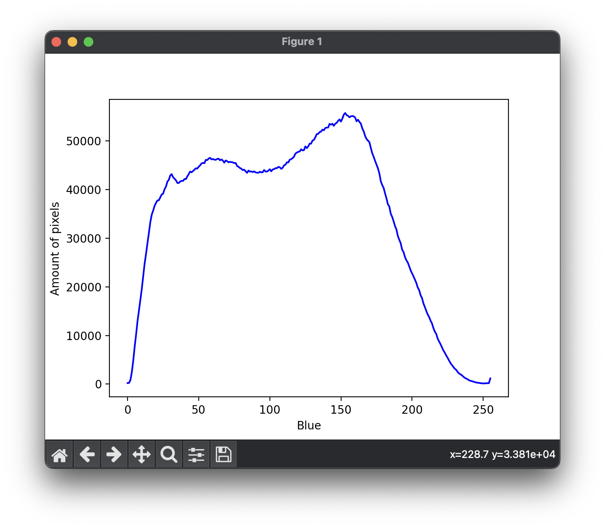
Task: Click the x-axis tick label '0'
Action: click(128, 410)
